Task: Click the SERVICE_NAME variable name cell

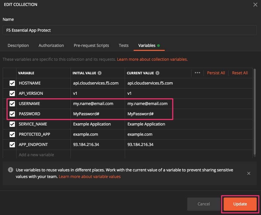Action: point(43,124)
